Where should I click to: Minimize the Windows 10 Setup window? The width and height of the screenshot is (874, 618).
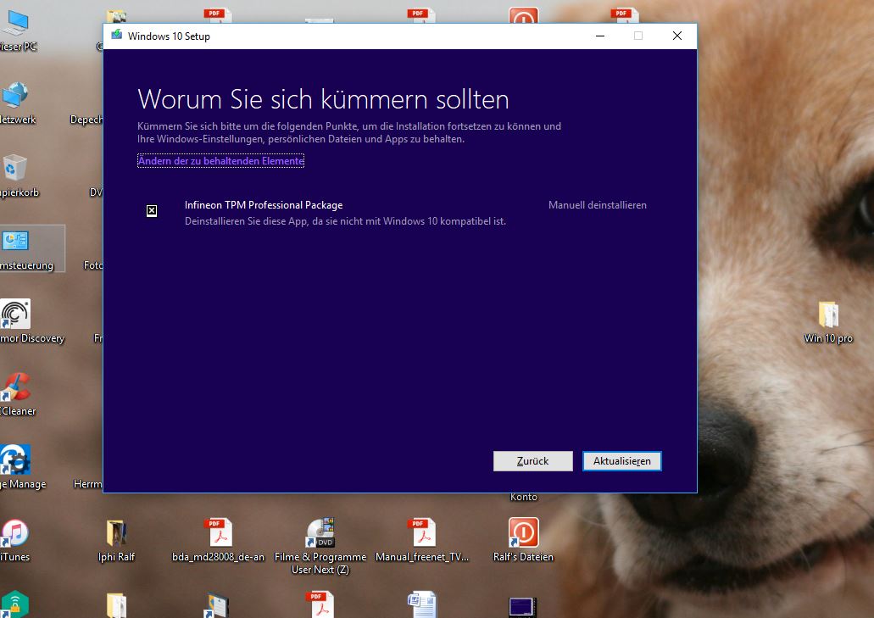[x=600, y=36]
